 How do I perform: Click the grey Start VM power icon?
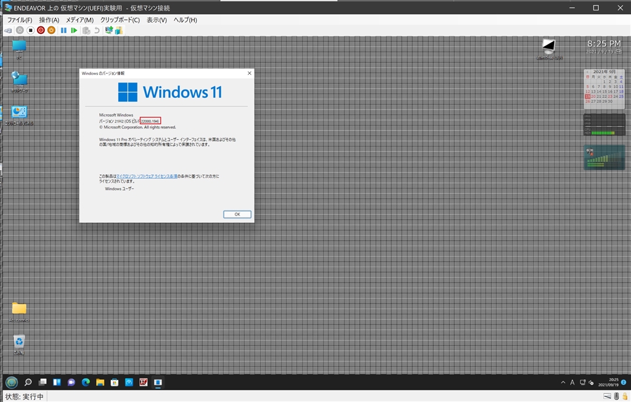point(20,30)
